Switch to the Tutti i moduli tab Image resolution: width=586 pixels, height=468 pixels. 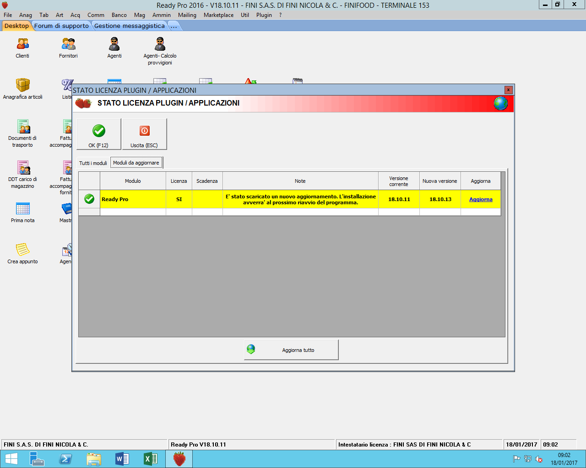(93, 163)
